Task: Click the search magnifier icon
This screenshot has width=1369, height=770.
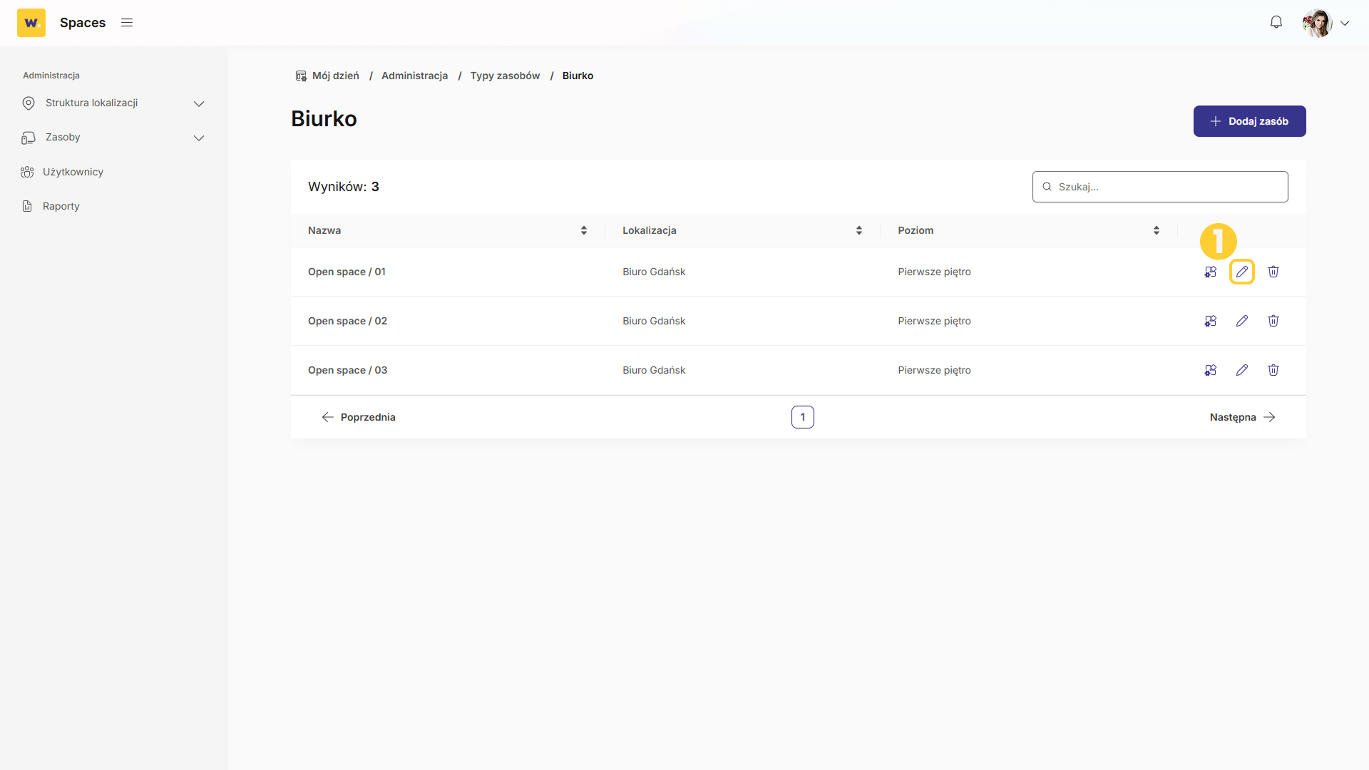Action: pos(1047,187)
